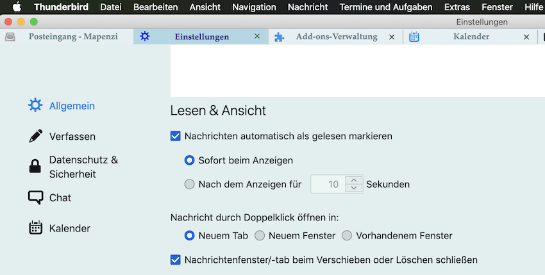Open the Termine und Aufgaben menu
545x275 pixels.
click(x=385, y=7)
